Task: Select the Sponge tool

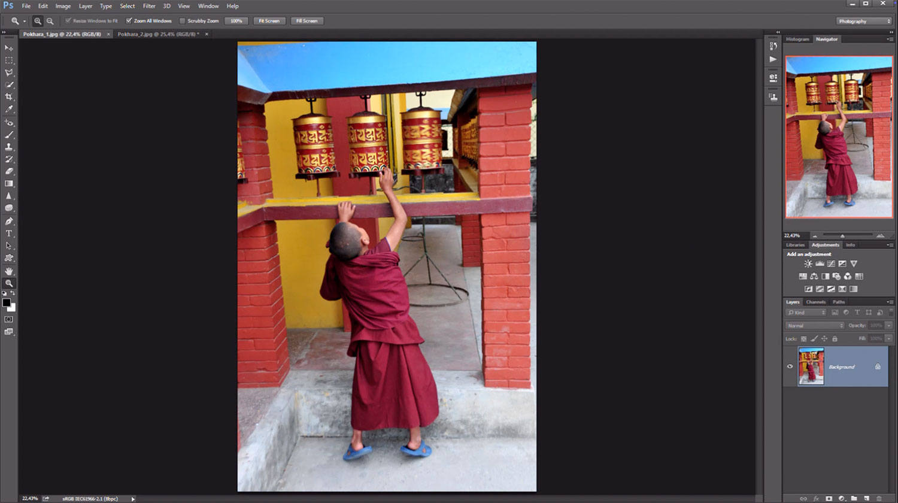Action: coord(9,208)
